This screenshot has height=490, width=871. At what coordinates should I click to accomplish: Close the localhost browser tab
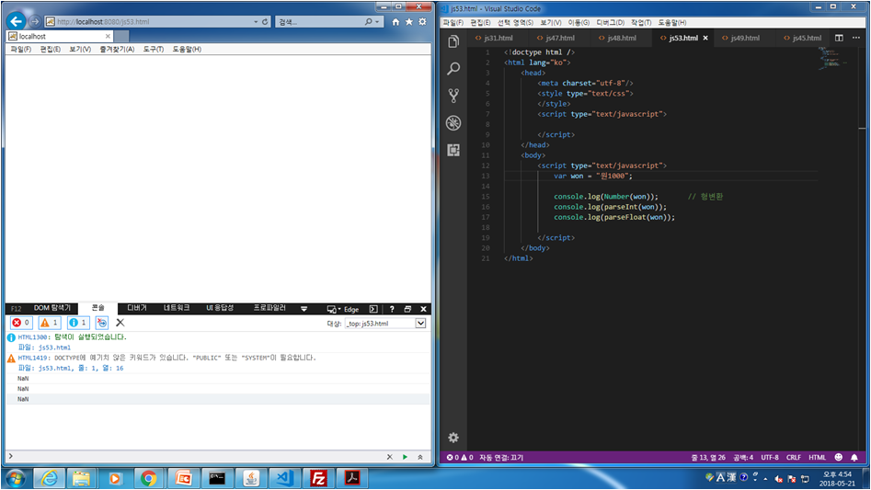108,36
